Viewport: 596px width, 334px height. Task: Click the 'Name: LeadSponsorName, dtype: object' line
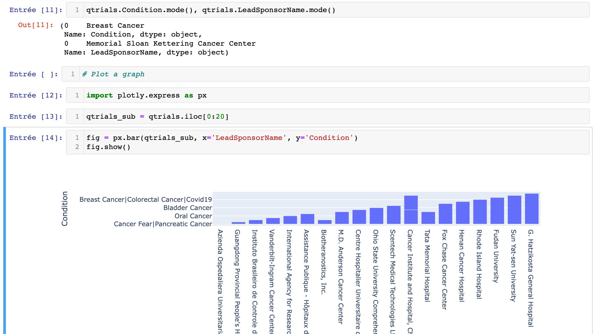click(x=146, y=52)
